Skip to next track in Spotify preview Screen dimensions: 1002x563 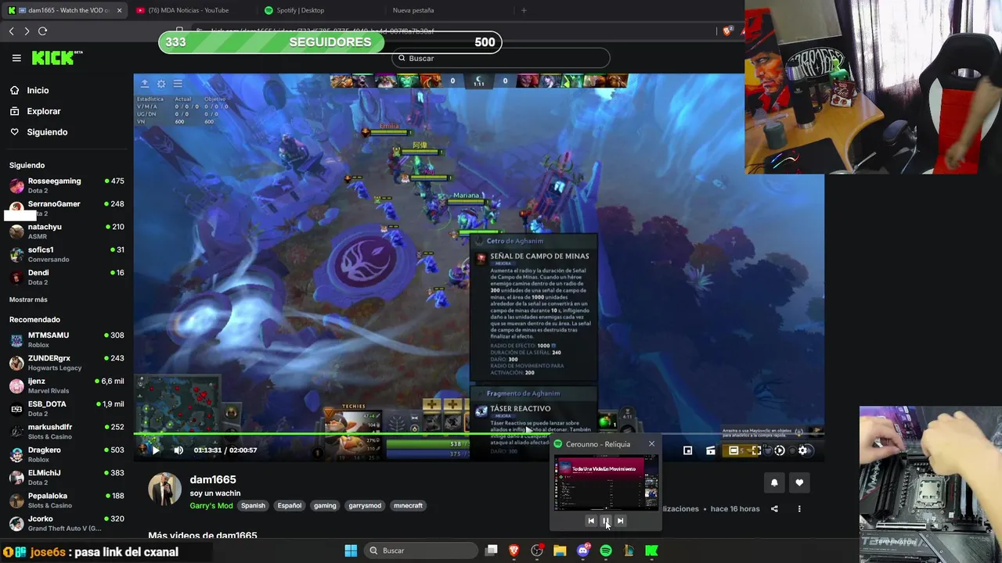620,521
